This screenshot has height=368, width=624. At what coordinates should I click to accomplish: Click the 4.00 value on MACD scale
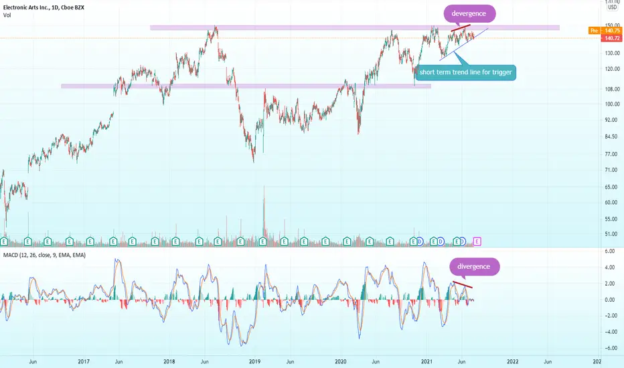(610, 268)
